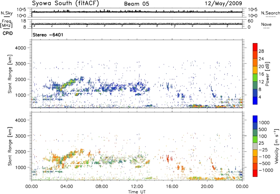Screen dimensions: 280x194
Task: Click the '28' label on the power colorbar
Action: point(261,51)
